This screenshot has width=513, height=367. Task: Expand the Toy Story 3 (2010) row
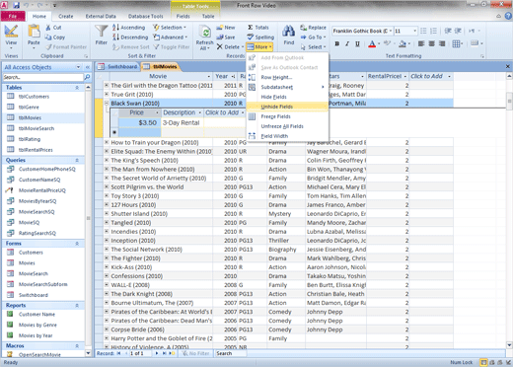click(107, 195)
